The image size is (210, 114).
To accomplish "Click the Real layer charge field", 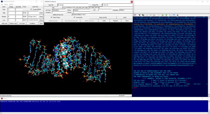I will (11, 9).
